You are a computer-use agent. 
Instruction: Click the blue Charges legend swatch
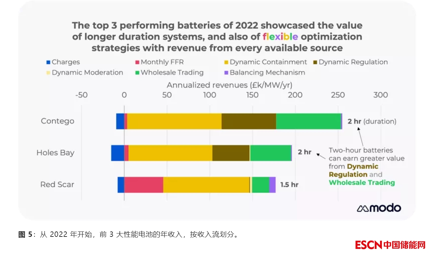pyautogui.click(x=48, y=62)
